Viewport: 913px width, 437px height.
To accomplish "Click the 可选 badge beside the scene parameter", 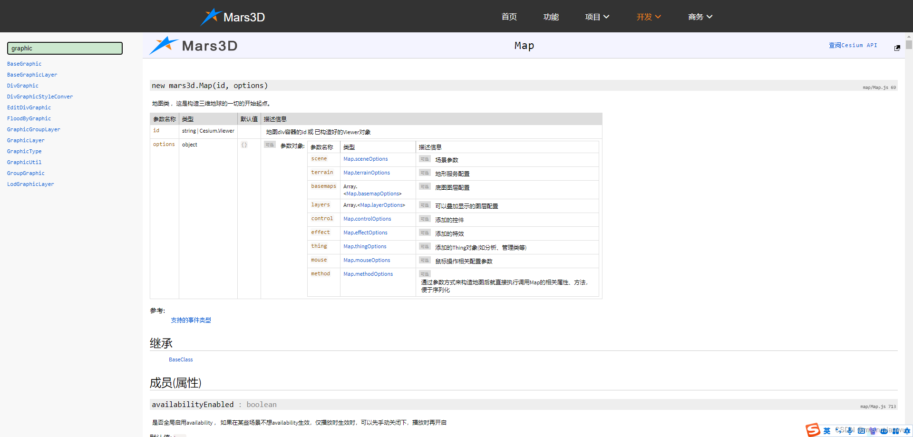I will tap(424, 159).
